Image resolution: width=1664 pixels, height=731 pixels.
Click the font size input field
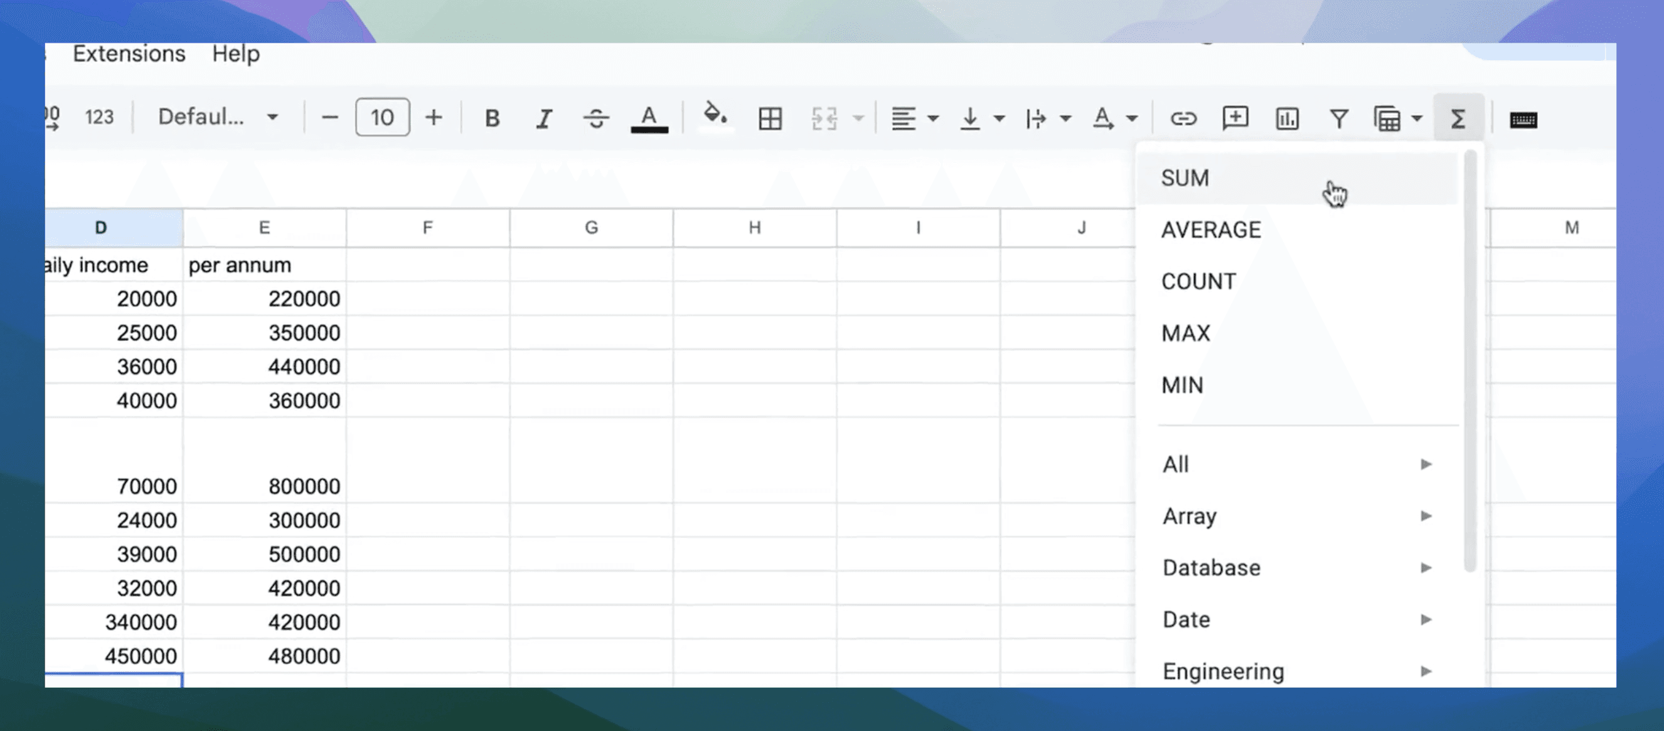coord(381,117)
